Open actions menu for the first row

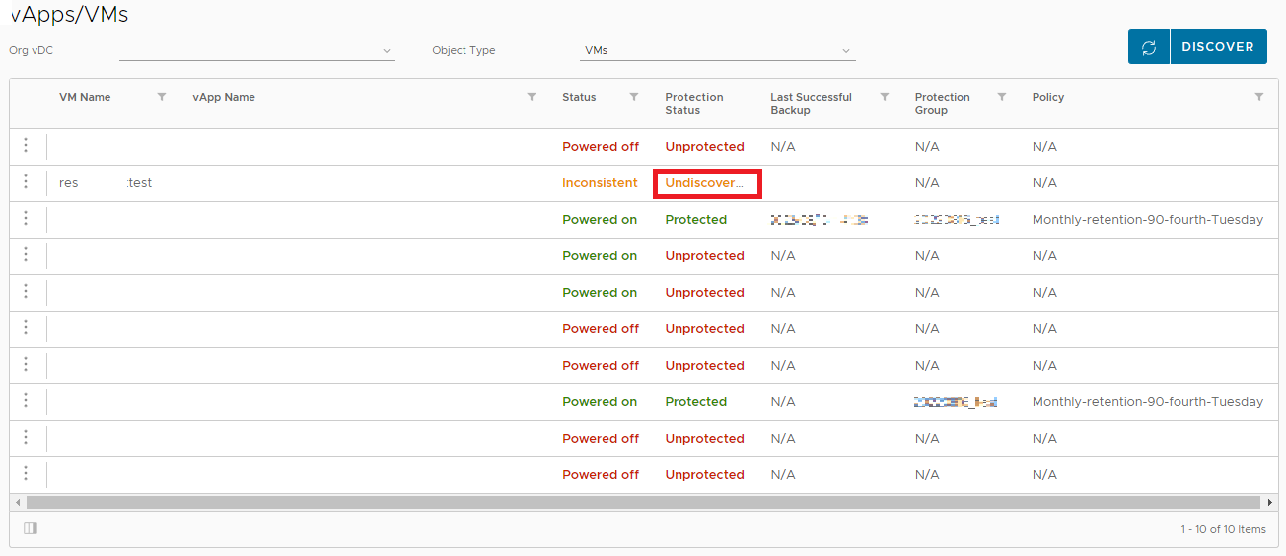click(x=26, y=146)
